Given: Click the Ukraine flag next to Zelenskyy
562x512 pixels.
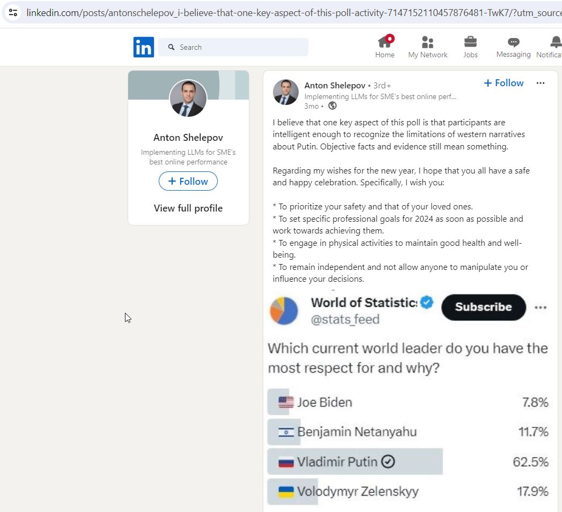Looking at the screenshot, I should (x=286, y=492).
